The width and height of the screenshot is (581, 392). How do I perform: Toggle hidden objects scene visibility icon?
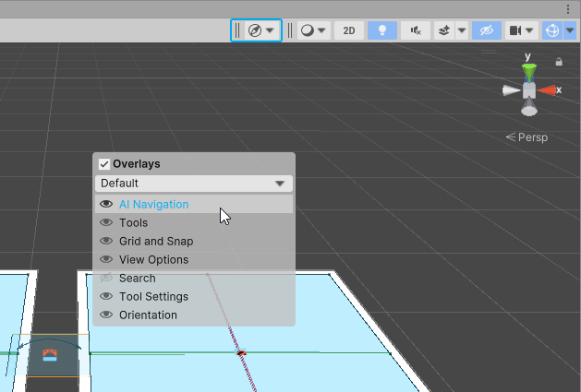click(x=486, y=30)
